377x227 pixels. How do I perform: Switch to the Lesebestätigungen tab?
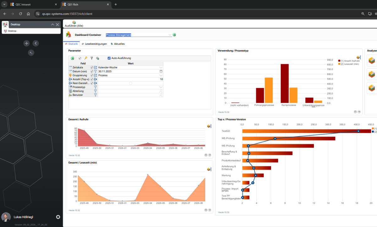click(94, 44)
